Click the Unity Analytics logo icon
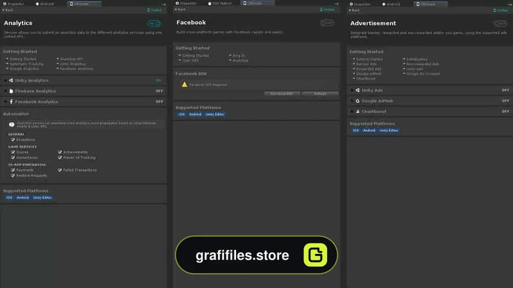 click(11, 80)
